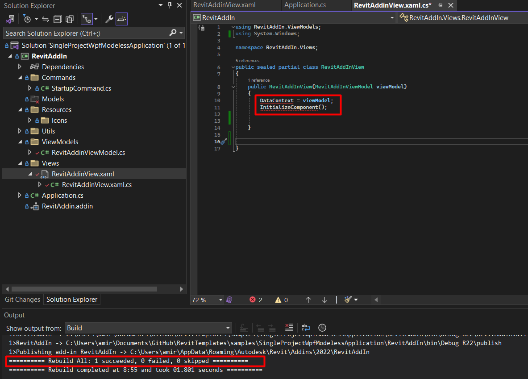Switch Views button in Solution Explorer toolbar
Image resolution: width=528 pixels, height=379 pixels.
coord(10,19)
